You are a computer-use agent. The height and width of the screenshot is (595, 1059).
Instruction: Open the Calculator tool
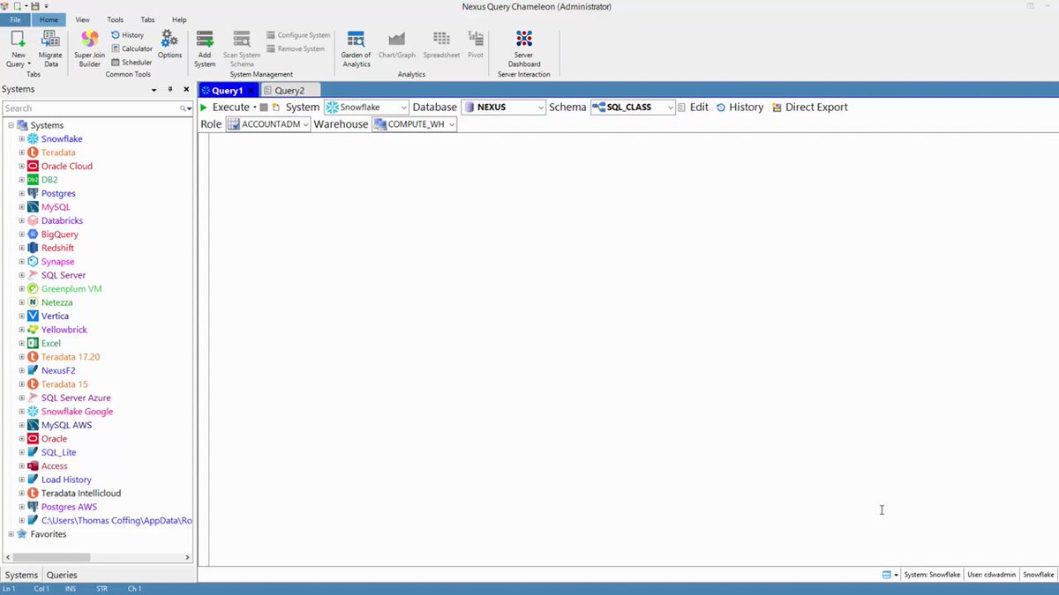point(131,48)
